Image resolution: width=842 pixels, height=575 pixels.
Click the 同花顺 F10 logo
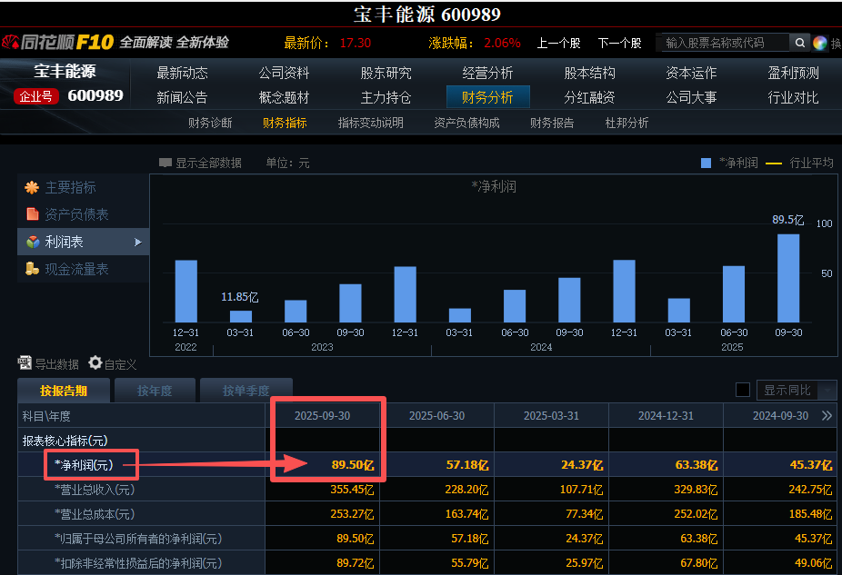click(x=57, y=43)
